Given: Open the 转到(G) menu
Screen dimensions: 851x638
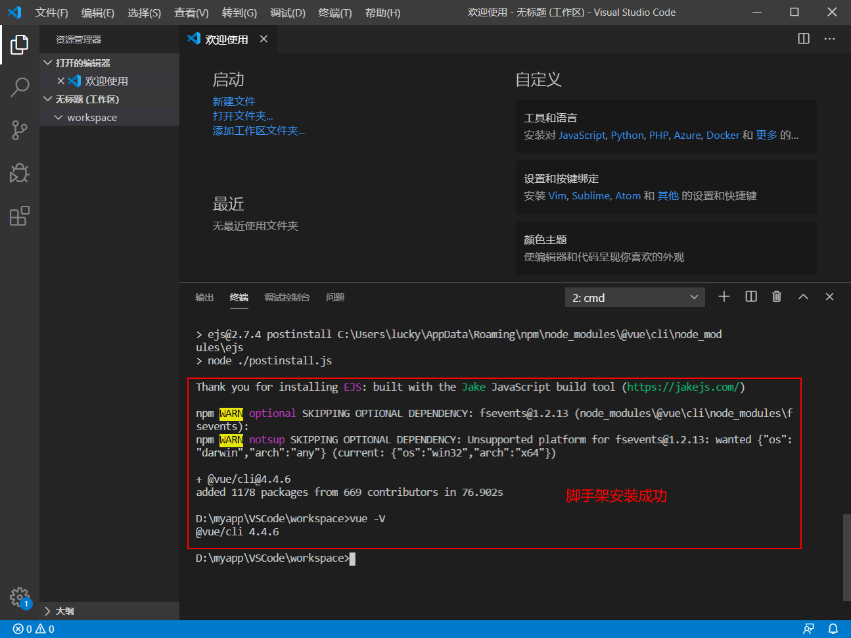Looking at the screenshot, I should (239, 12).
